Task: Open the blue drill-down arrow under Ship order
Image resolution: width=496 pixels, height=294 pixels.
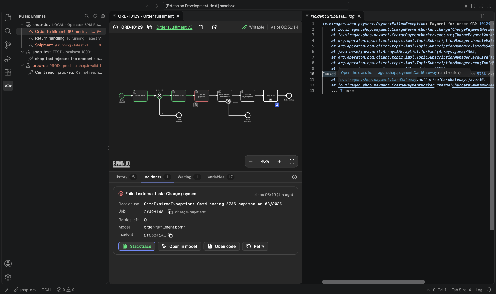Action: click(277, 105)
